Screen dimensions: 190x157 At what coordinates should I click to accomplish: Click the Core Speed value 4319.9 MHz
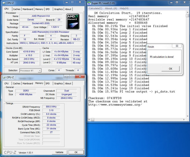29,52
